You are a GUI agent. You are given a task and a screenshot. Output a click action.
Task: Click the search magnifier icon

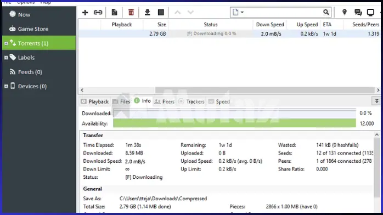(326, 12)
